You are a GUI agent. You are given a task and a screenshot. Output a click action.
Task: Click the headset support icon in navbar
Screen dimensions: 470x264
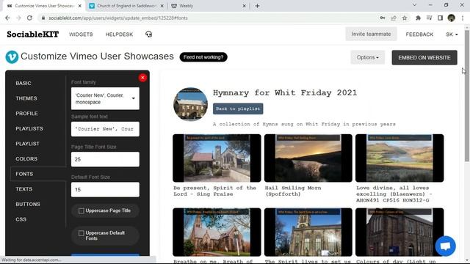point(148,34)
